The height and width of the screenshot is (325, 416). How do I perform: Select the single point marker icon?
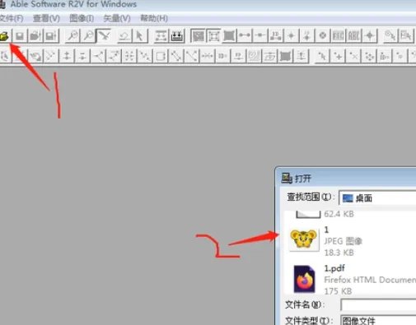click(x=292, y=36)
